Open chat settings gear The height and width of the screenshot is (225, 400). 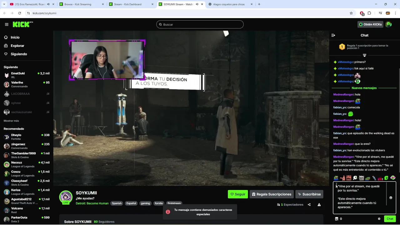[x=379, y=219]
